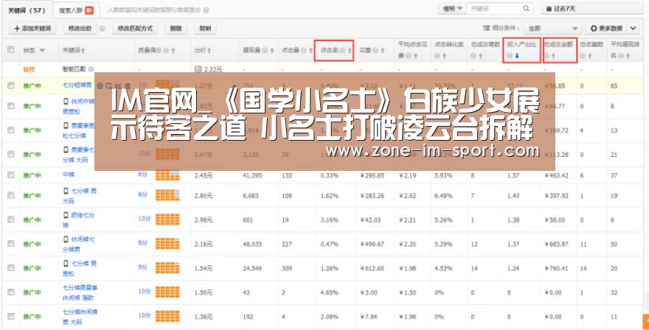Sort by 出价 column arrow
Viewport: 649px width, 330px height.
click(209, 50)
